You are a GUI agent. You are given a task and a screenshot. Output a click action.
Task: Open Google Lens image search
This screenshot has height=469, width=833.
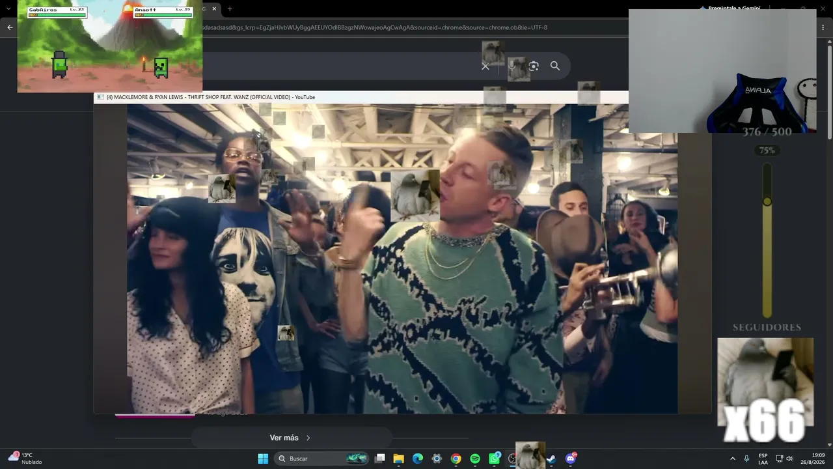[534, 66]
